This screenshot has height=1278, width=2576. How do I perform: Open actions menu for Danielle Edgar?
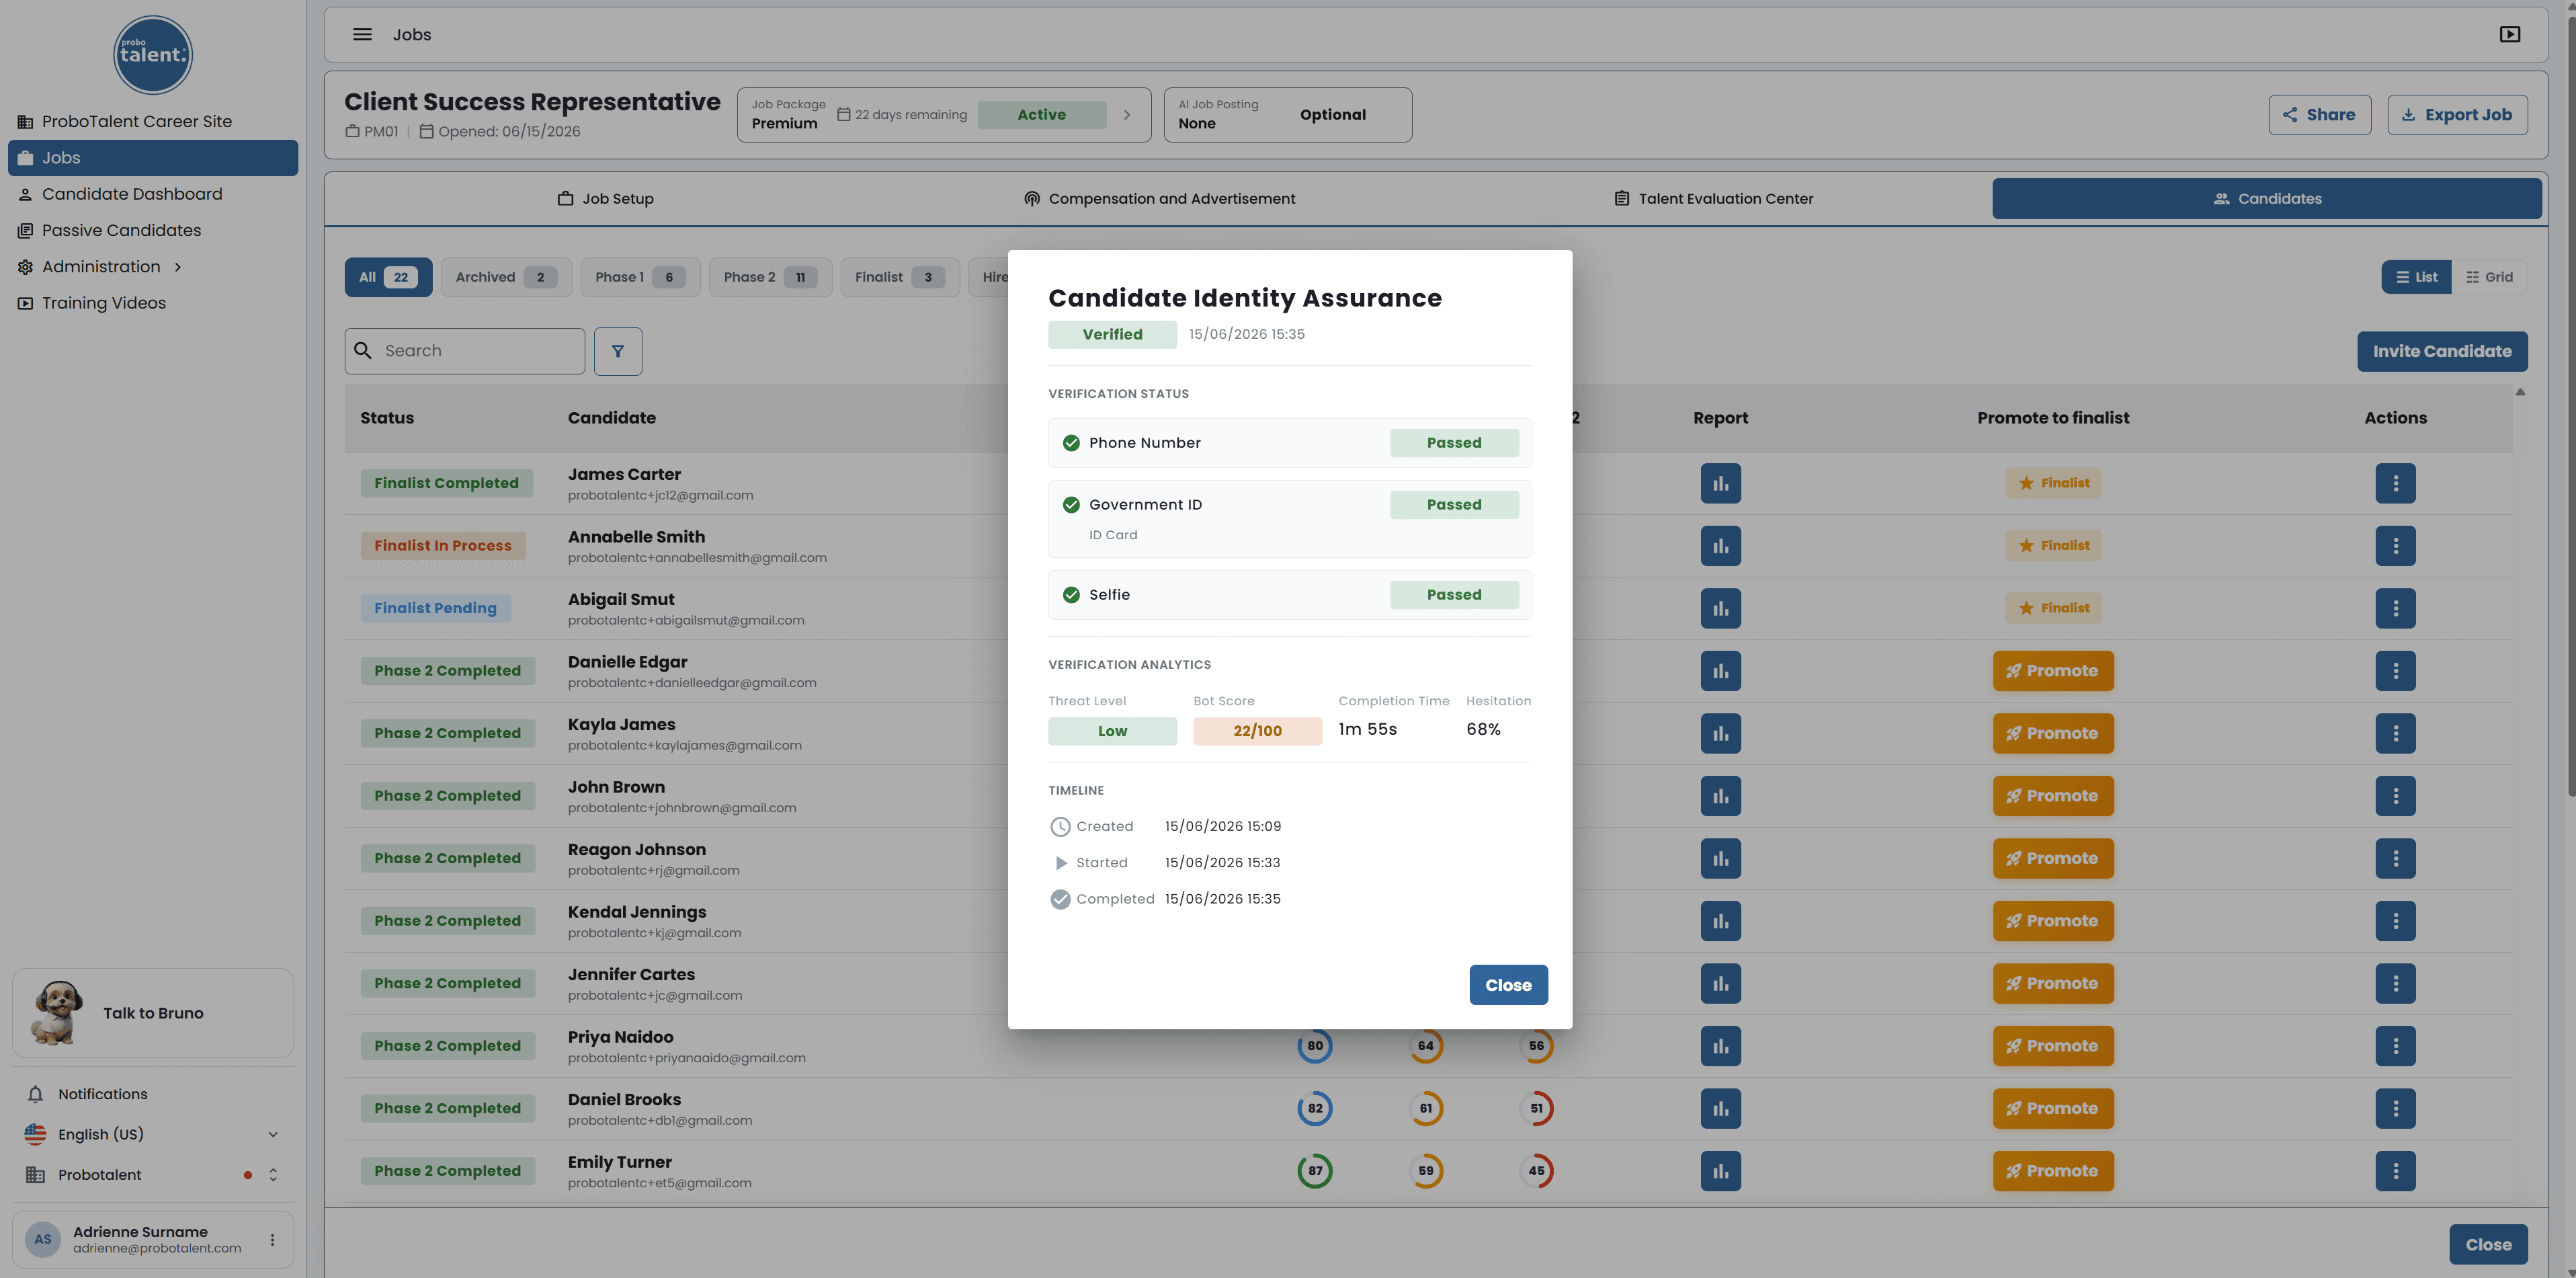pos(2395,671)
